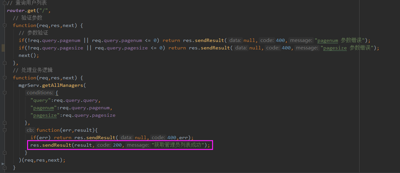Image resolution: width=400 pixels, height=173 pixels.
Task: Click the "router" identifier
Action: (16, 10)
